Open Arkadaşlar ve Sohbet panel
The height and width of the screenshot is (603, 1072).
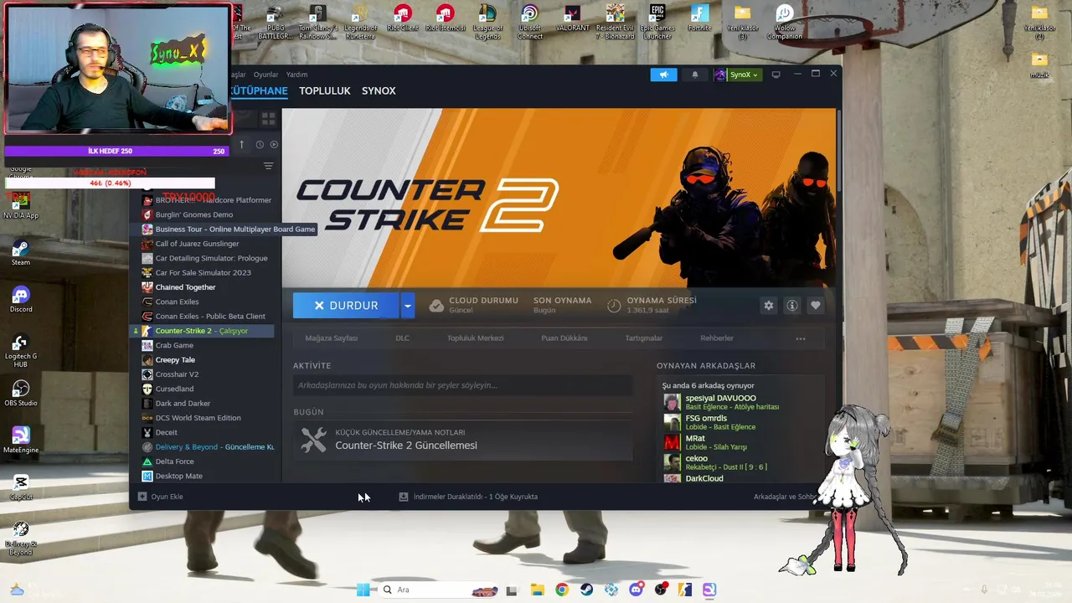point(785,497)
